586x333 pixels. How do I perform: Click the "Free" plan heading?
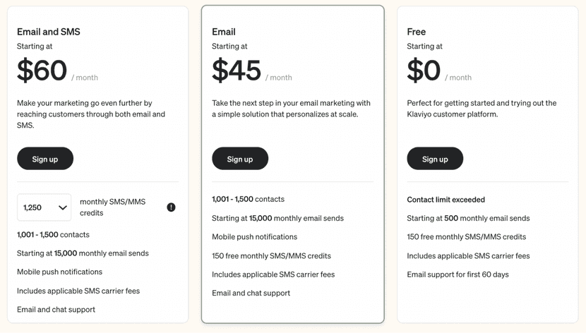[x=417, y=32]
